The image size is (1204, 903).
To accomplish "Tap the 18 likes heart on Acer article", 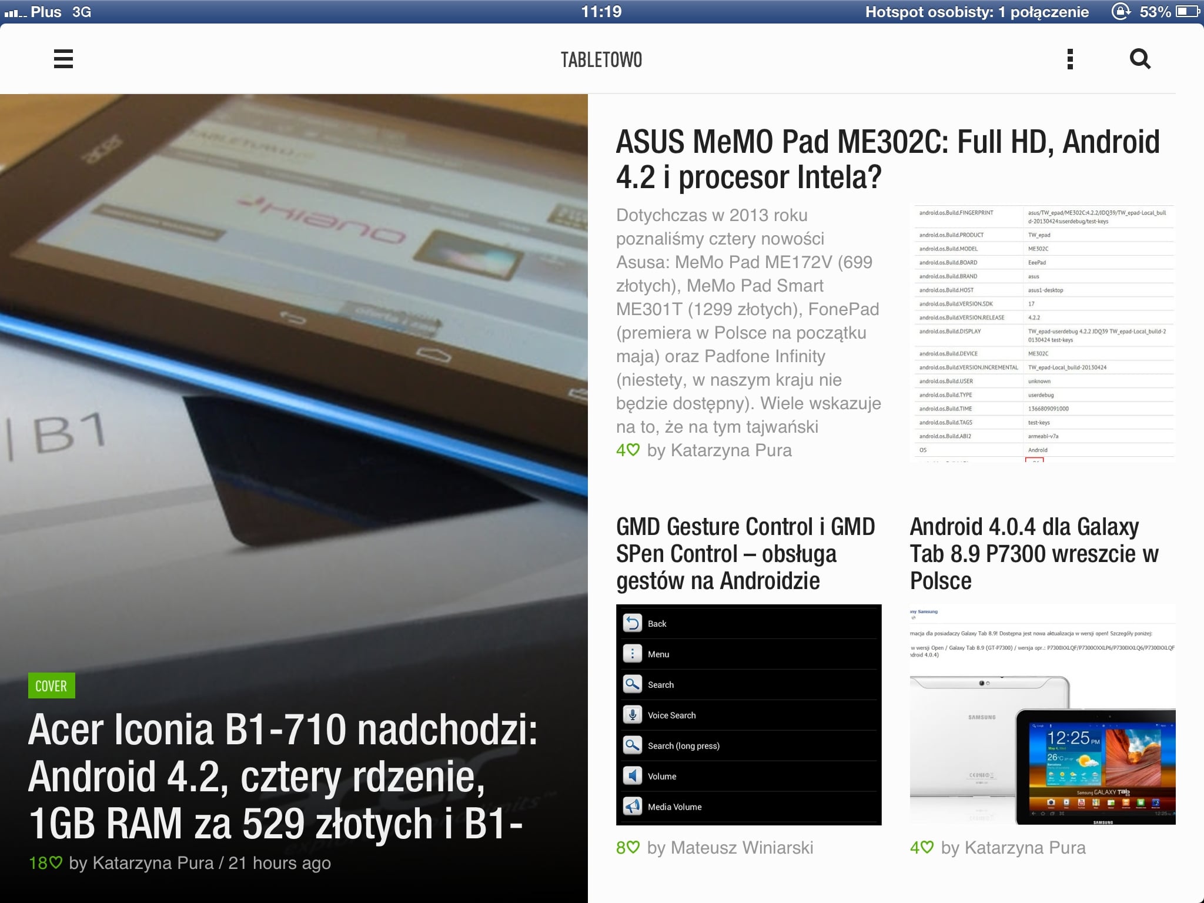I will [45, 863].
